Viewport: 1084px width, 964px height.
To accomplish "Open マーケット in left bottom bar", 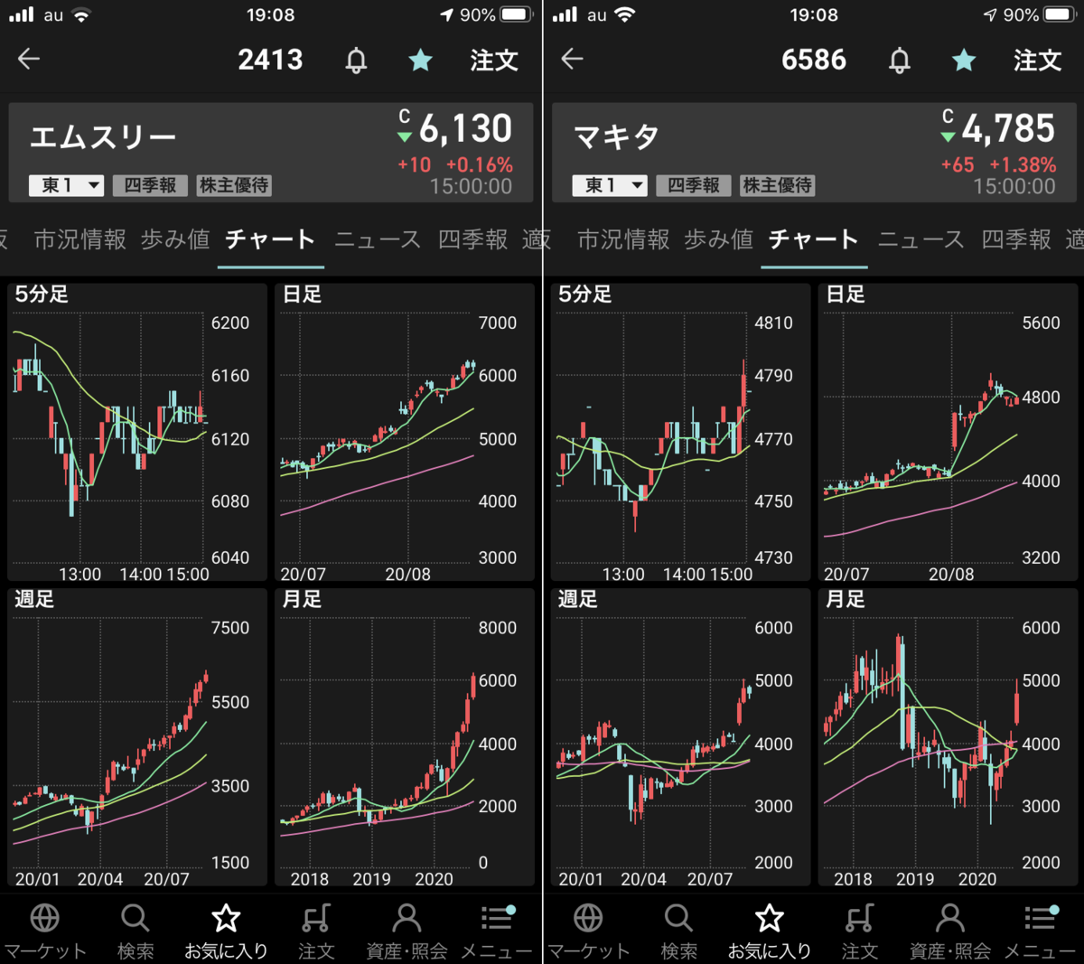I will [45, 931].
